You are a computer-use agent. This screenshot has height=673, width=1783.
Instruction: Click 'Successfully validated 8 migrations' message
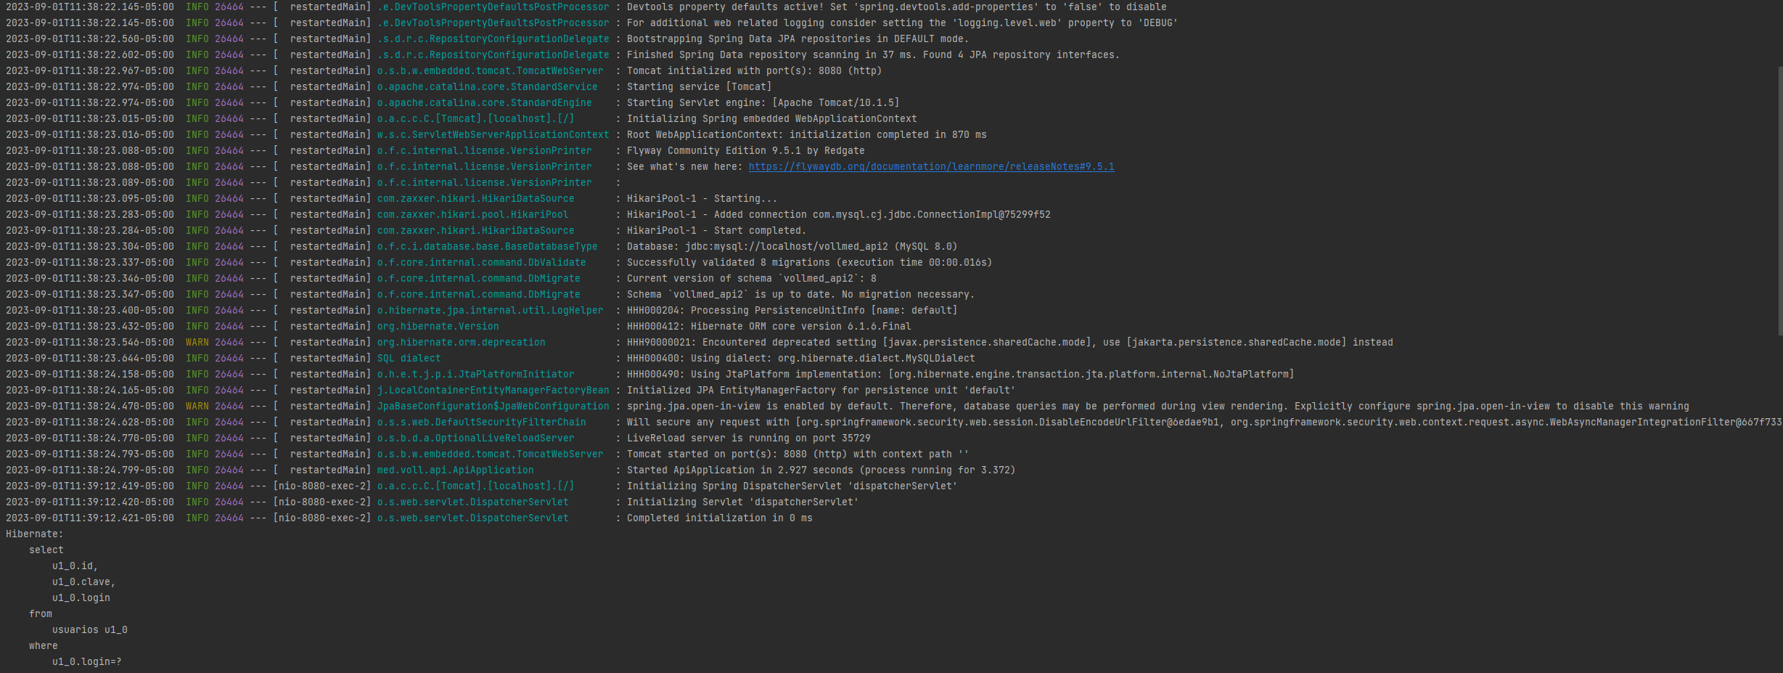tap(809, 263)
